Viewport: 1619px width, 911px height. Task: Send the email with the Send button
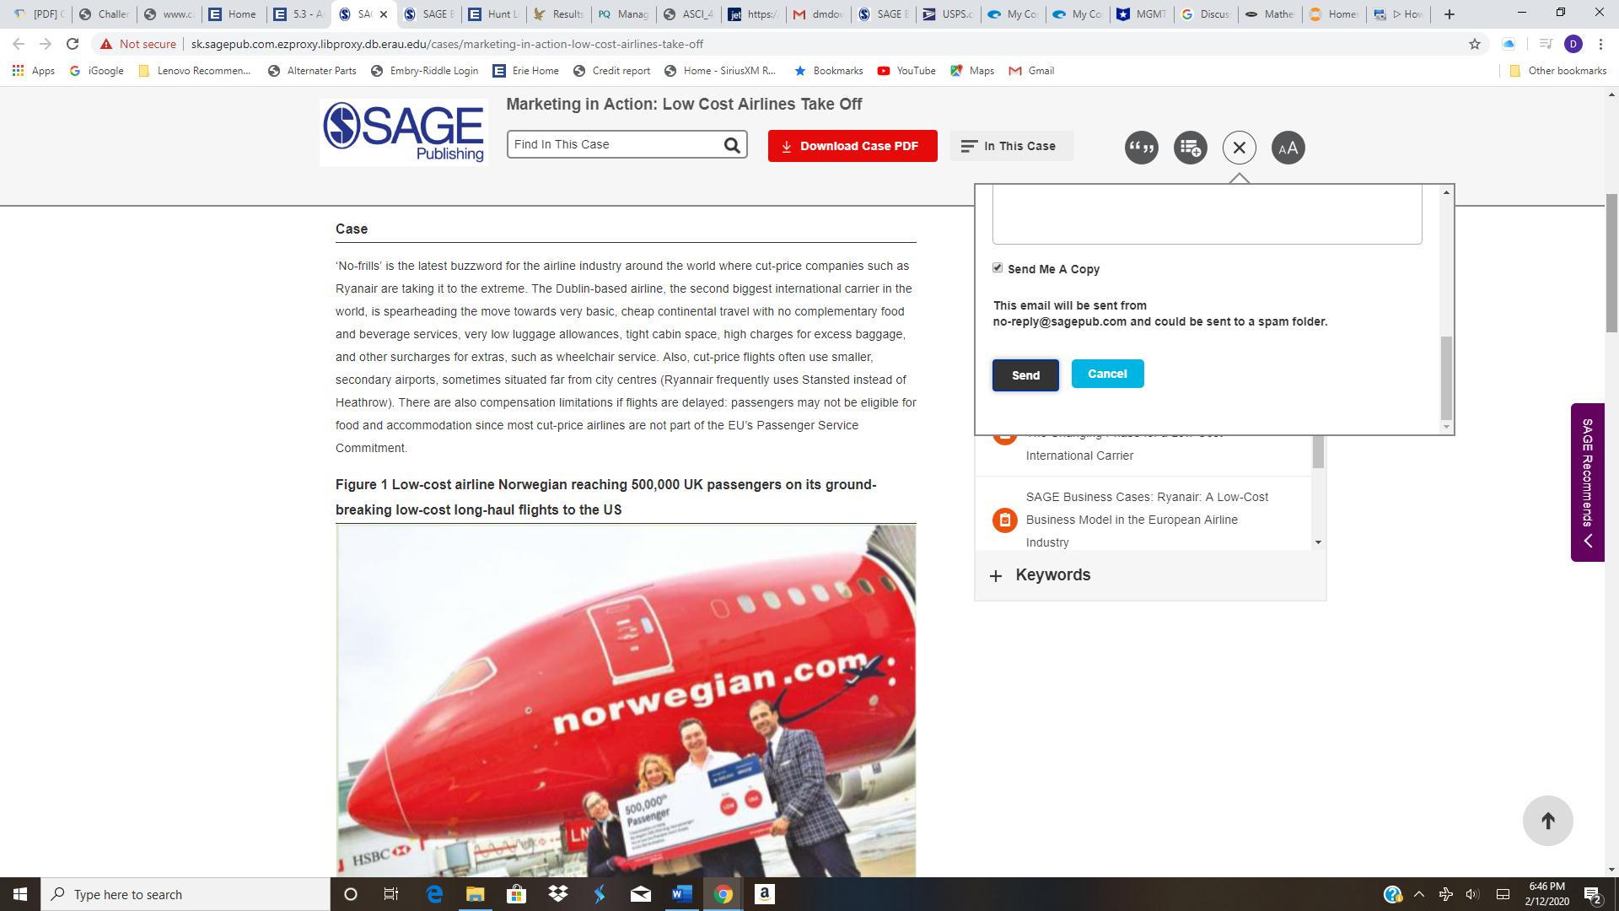[1025, 375]
